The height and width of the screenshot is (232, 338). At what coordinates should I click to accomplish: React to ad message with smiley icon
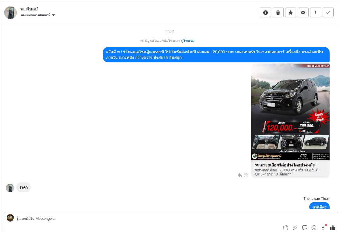click(246, 175)
